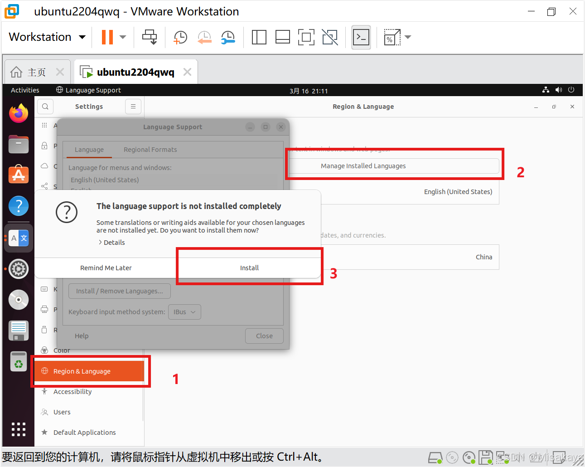This screenshot has width=585, height=467.
Task: Open the IBus input method dropdown
Action: click(x=184, y=312)
